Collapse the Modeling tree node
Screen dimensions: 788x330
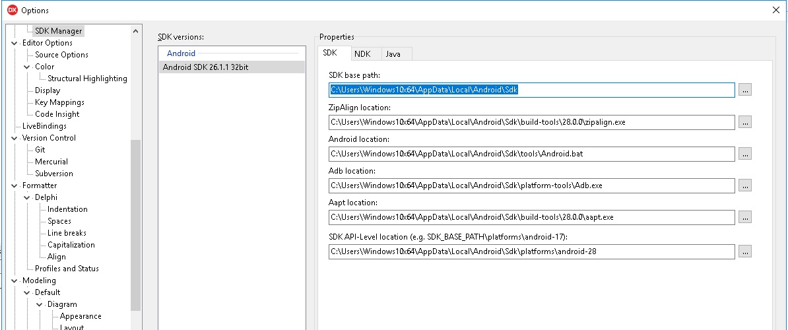point(14,280)
